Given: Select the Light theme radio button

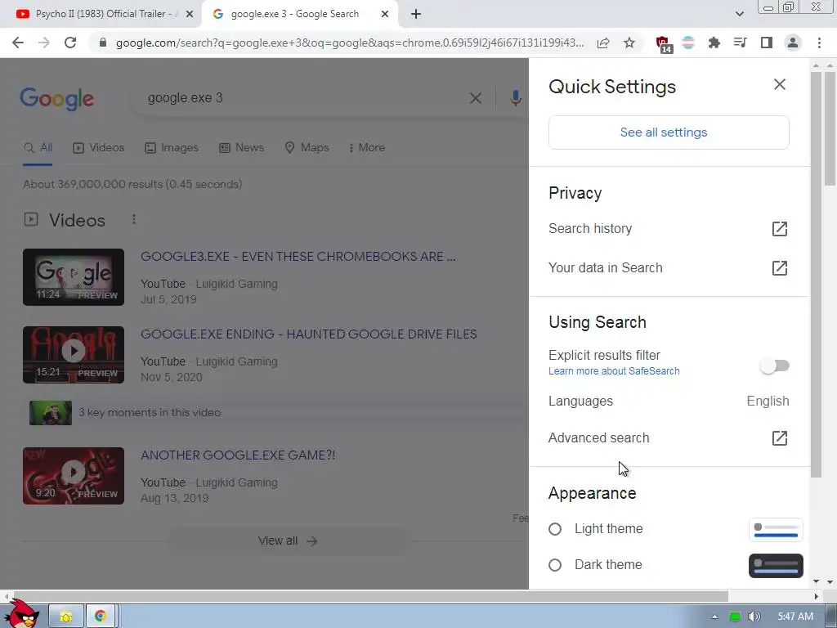Looking at the screenshot, I should point(555,529).
